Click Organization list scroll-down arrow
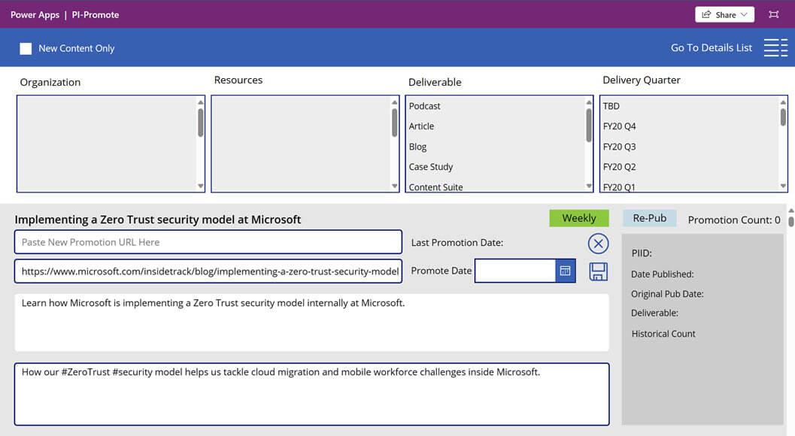 point(201,186)
